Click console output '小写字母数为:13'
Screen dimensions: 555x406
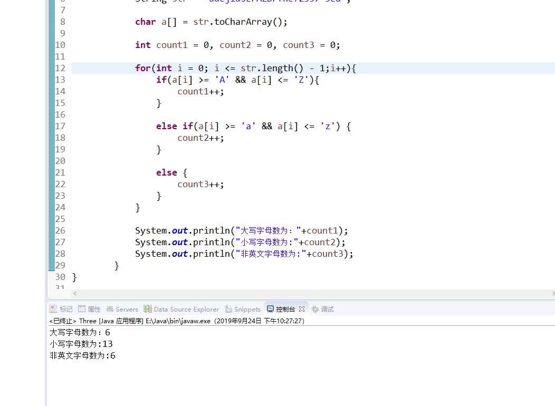tap(81, 344)
